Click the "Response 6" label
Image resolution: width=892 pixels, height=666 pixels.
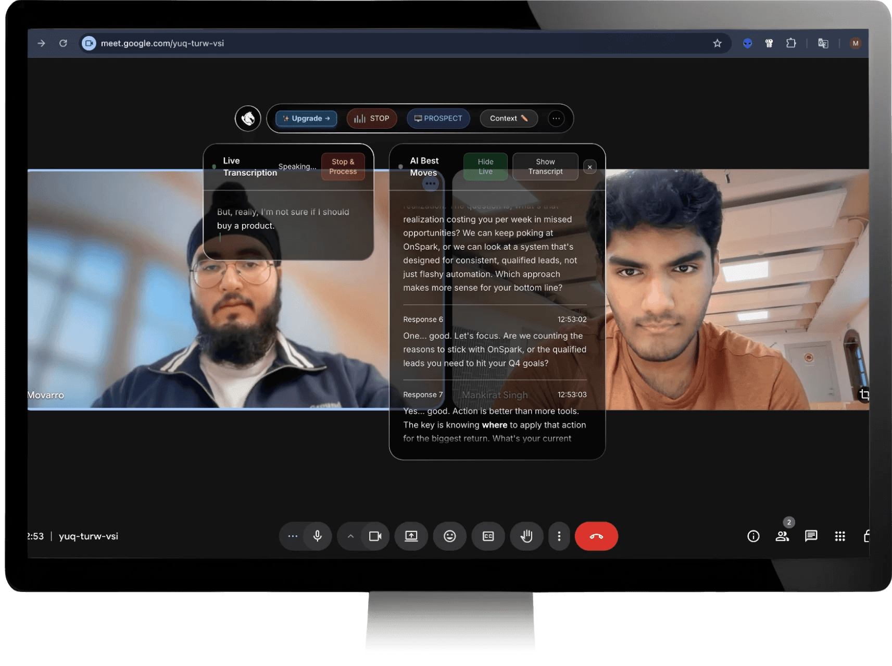(423, 319)
